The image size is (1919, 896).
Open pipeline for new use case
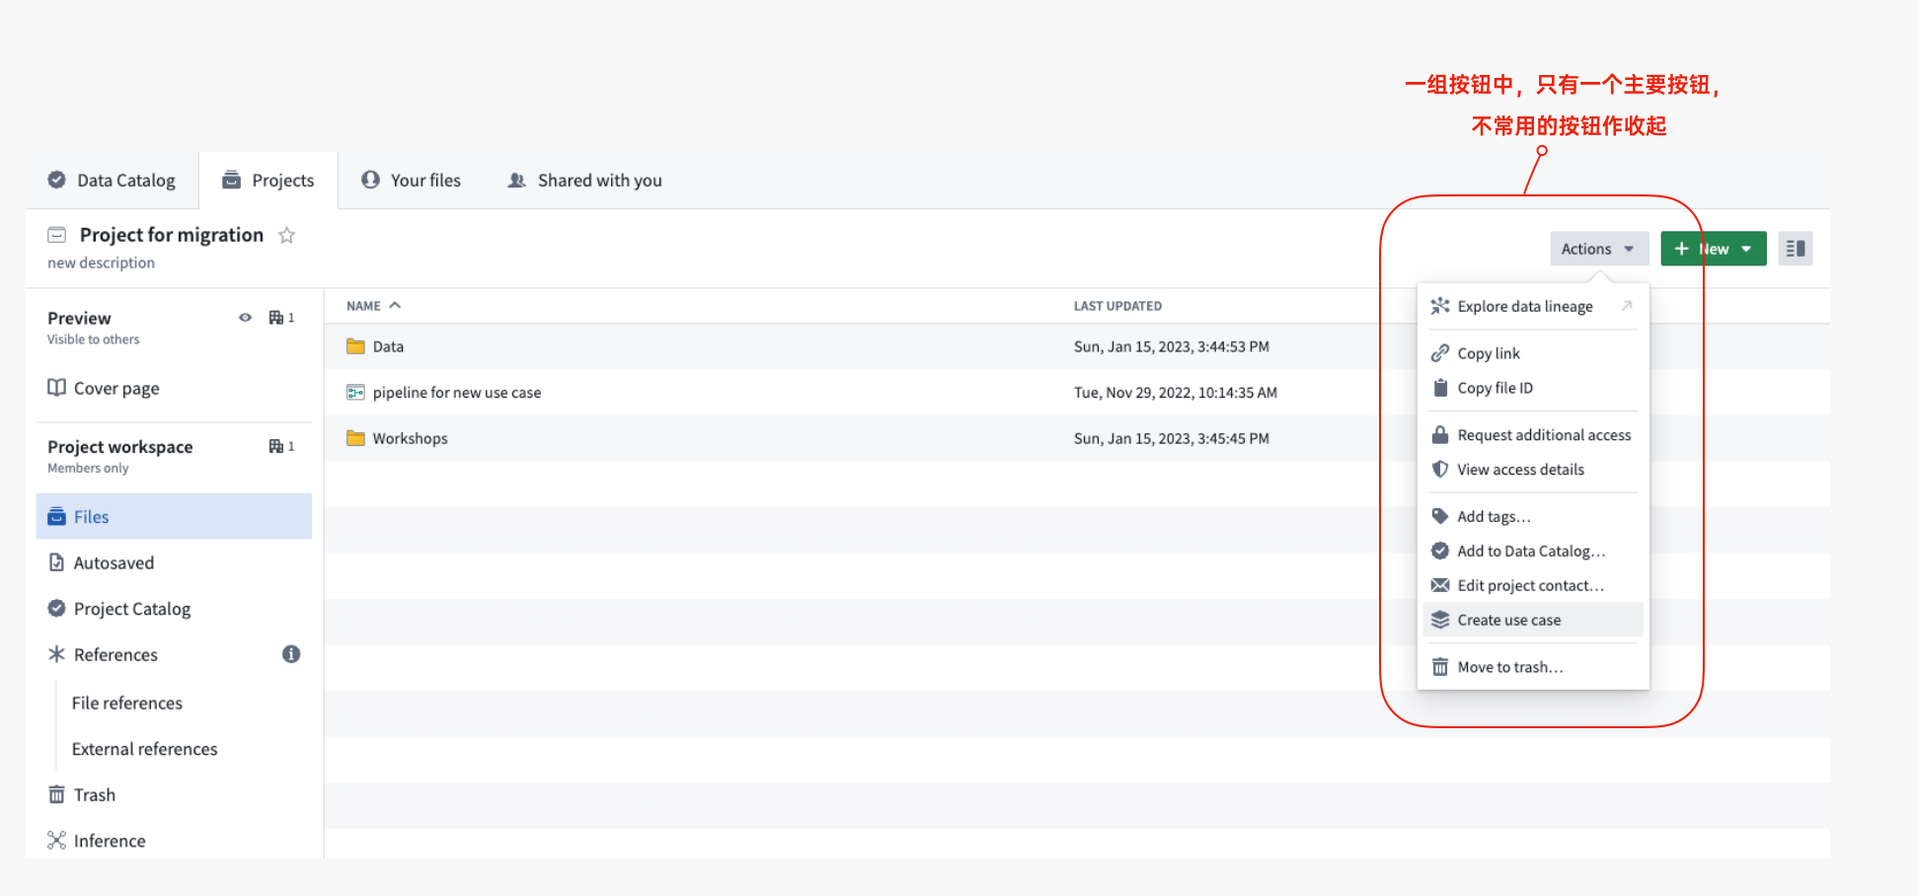pyautogui.click(x=456, y=393)
